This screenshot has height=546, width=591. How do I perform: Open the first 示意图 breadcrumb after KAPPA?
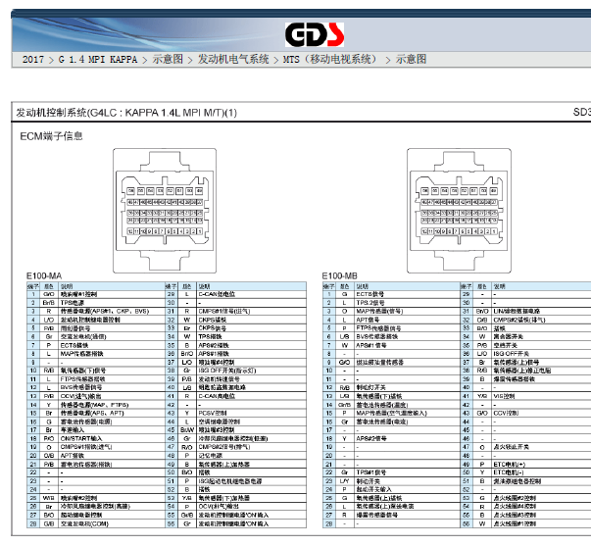[168, 59]
